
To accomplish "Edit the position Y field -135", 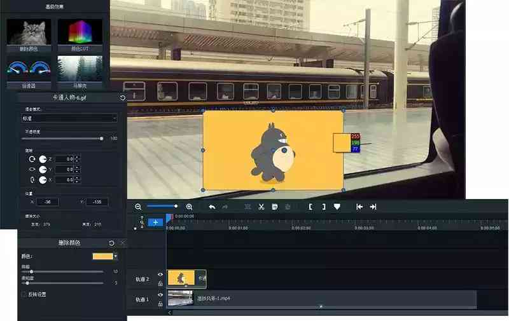I will [97, 202].
